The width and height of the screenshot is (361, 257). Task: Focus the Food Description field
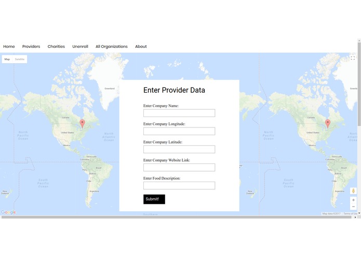pos(179,186)
